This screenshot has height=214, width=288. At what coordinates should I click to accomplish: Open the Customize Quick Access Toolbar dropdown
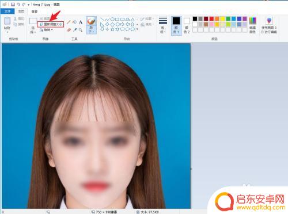coord(28,5)
